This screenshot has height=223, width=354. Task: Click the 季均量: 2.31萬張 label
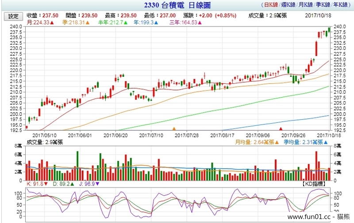pos(306,142)
